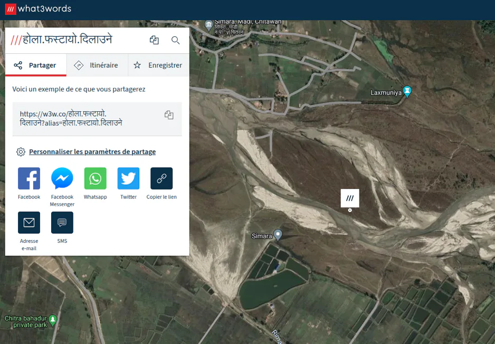Click 'Voici un exemple de ce que vous partagerez' text

click(79, 89)
